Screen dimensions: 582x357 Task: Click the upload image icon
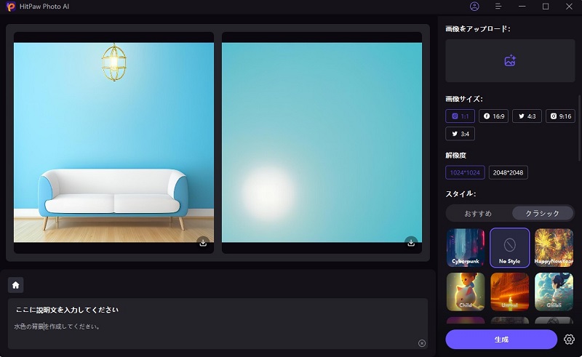[510, 60]
